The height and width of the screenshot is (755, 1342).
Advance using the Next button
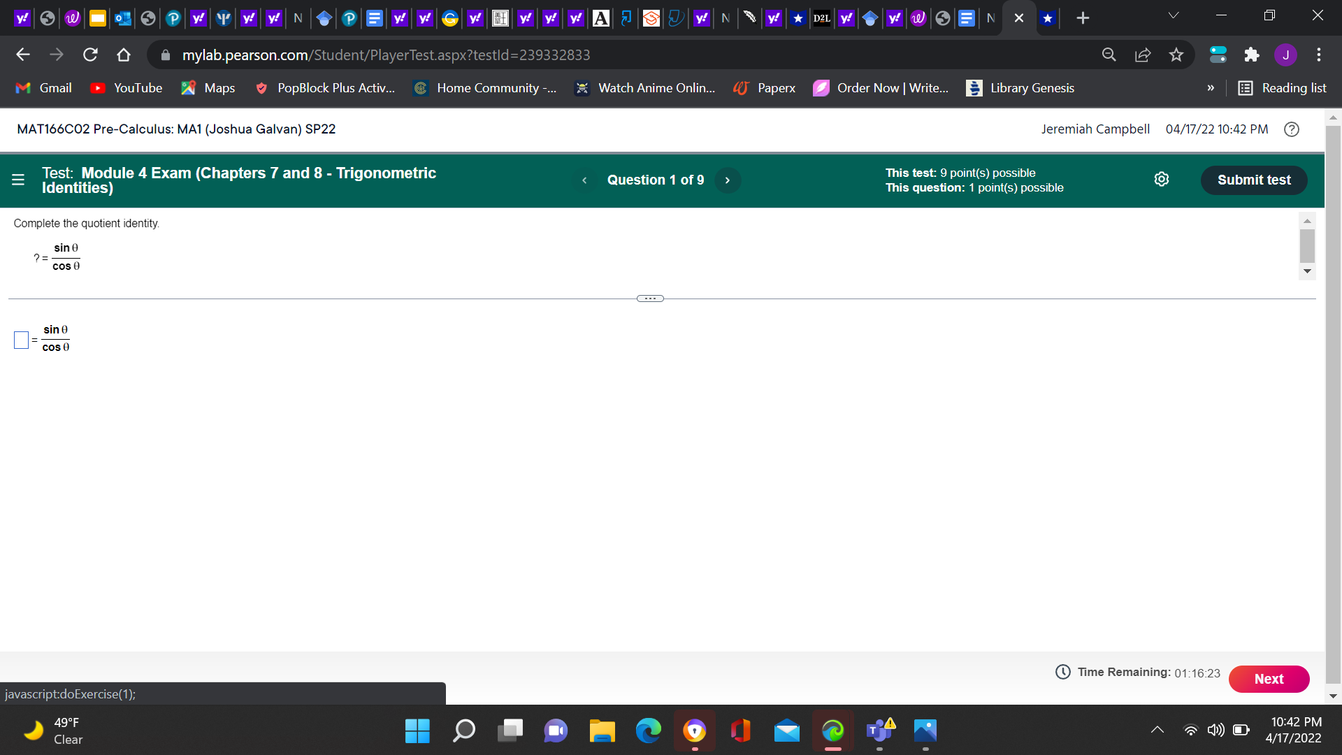1269,679
